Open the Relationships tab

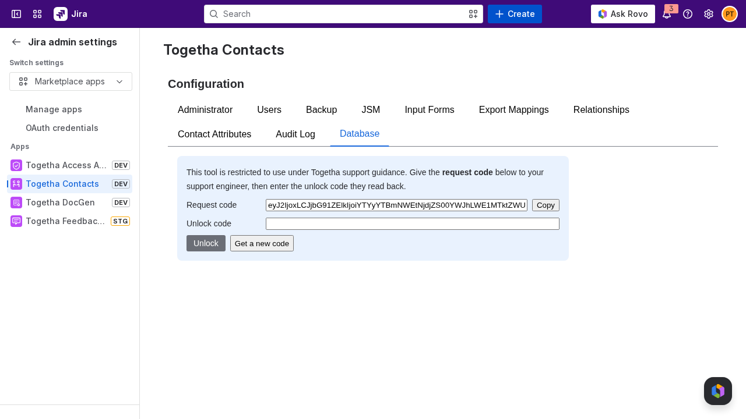(601, 109)
